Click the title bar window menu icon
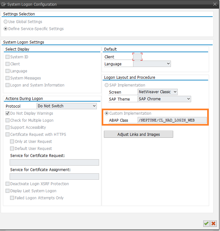Screen dimensions: 220x231 [x=4, y=4]
